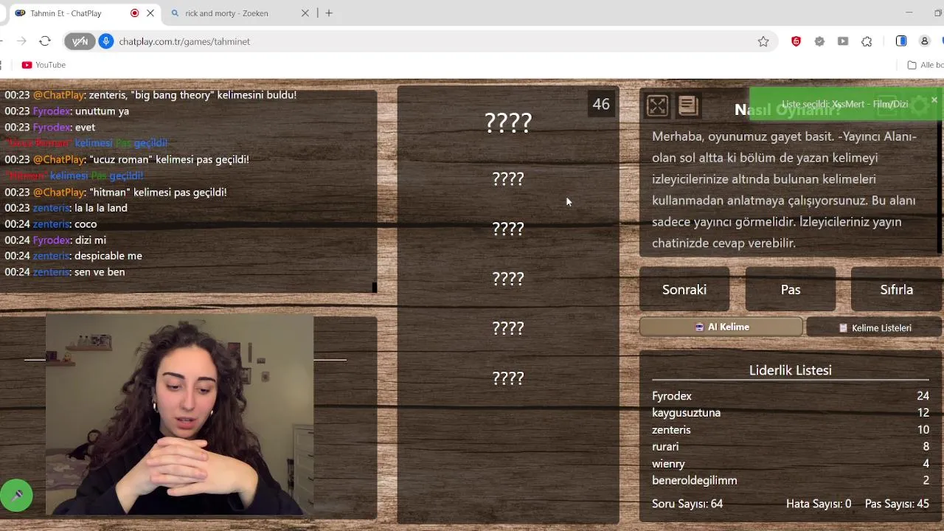
Task: Click the instructions paragraph starting 'Merhaba'
Action: click(x=785, y=190)
